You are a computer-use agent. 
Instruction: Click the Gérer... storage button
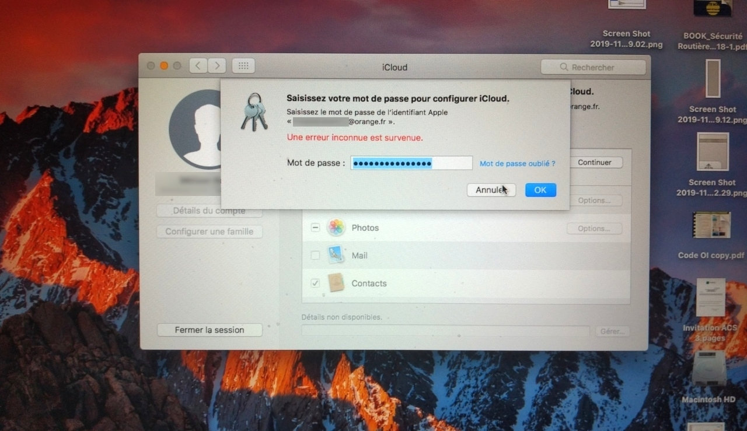tap(613, 331)
